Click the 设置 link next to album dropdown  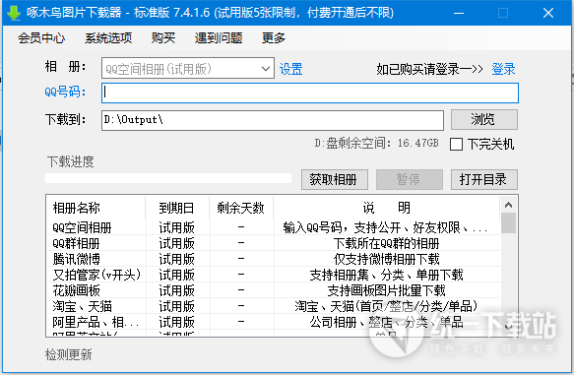(291, 69)
